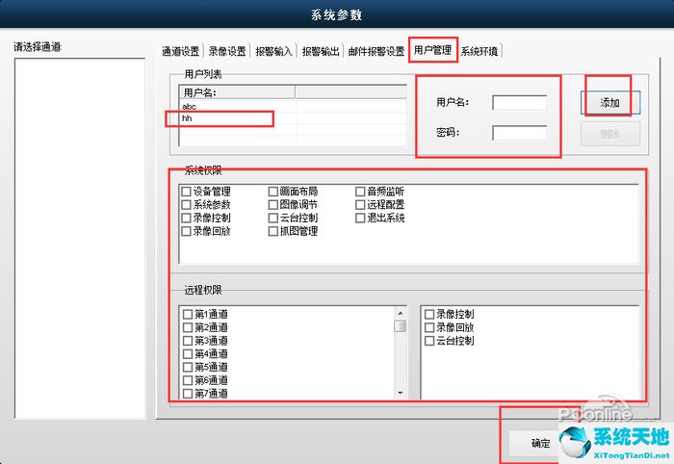Open the 通道设置 tab

tap(181, 52)
